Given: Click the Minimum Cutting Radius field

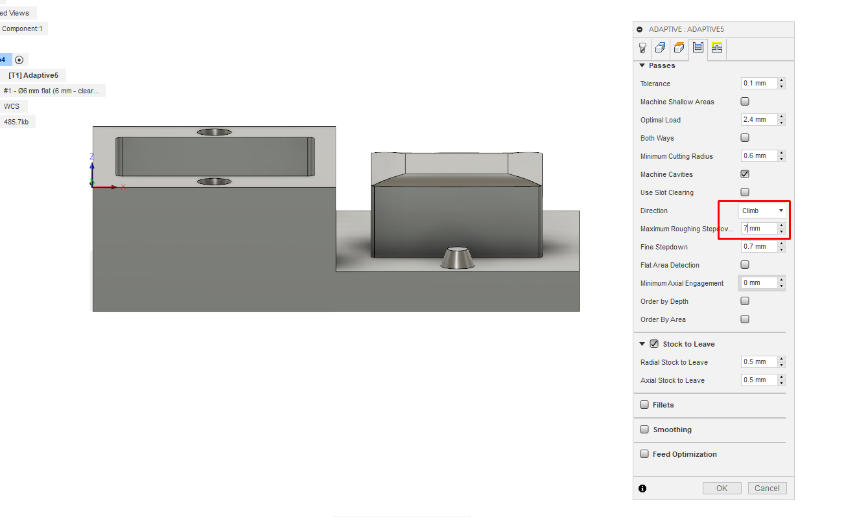Looking at the screenshot, I should [759, 156].
